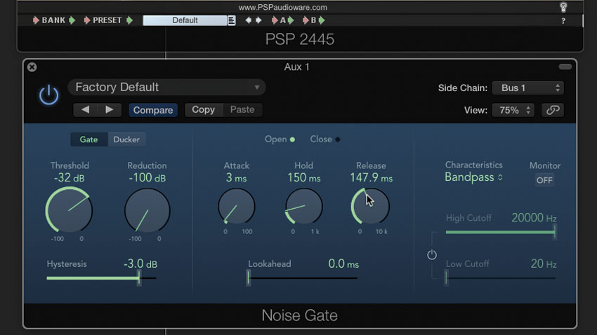This screenshot has height=335, width=597.
Task: Click the lightbulb hint icon in PSP 2445
Action: point(563,7)
